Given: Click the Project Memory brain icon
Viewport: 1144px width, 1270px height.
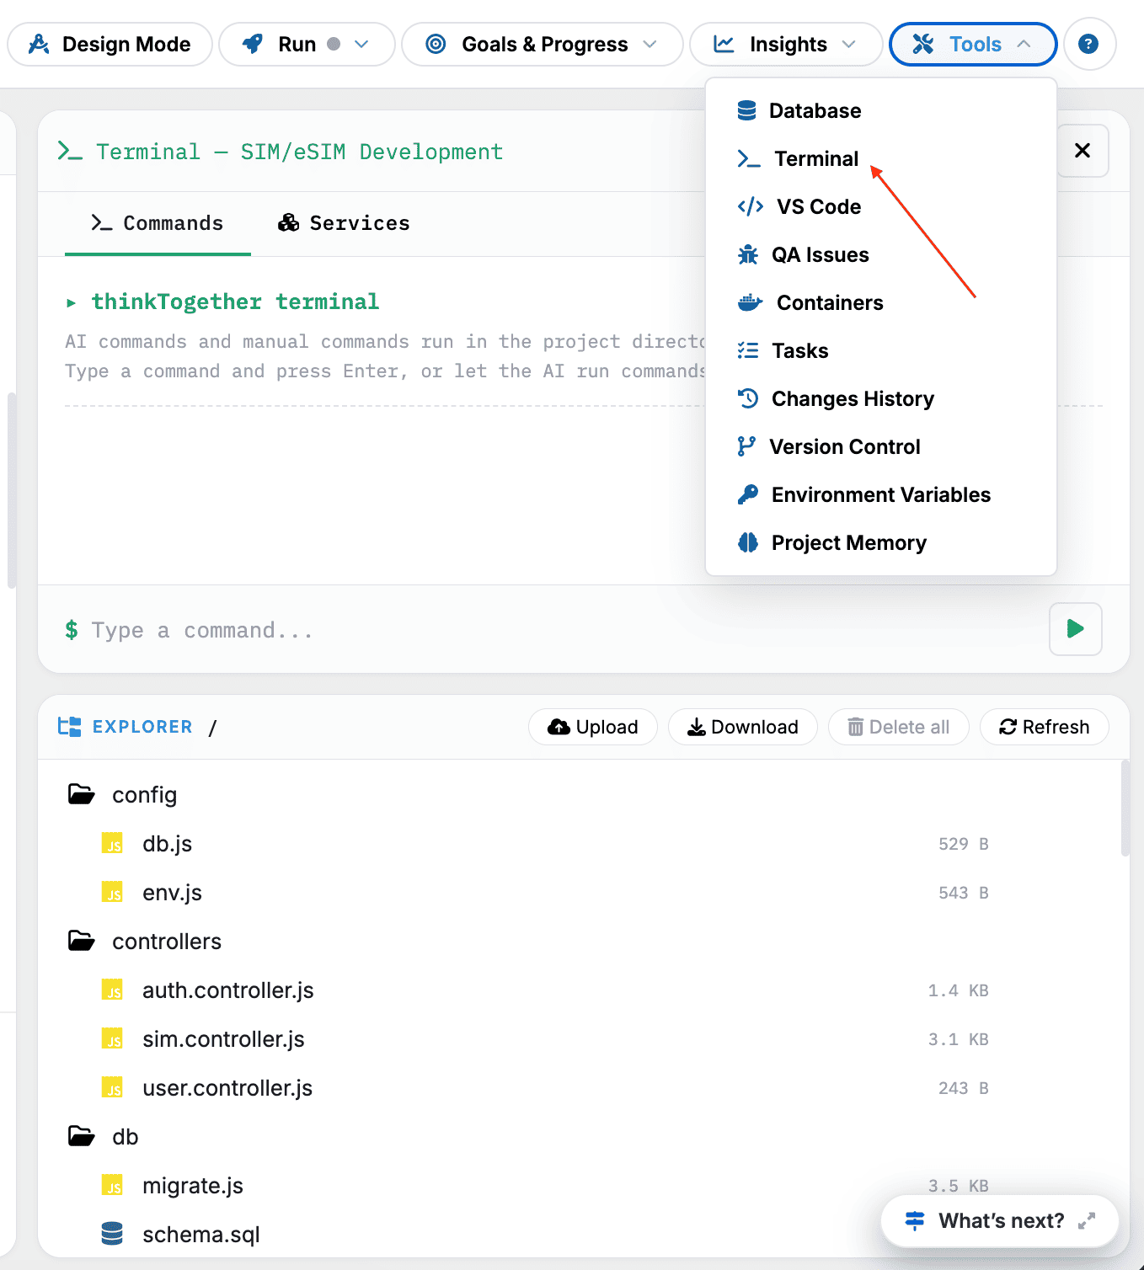Looking at the screenshot, I should [747, 542].
